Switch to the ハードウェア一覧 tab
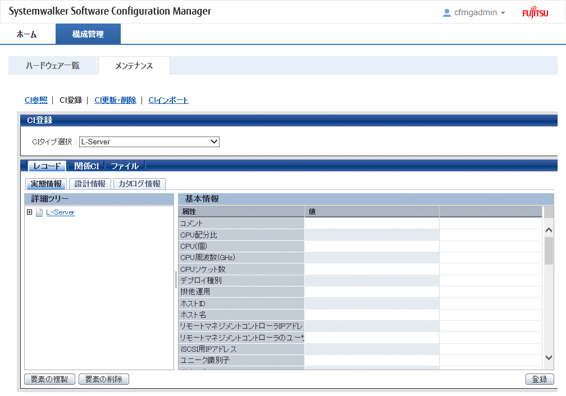The width and height of the screenshot is (566, 396). click(53, 65)
